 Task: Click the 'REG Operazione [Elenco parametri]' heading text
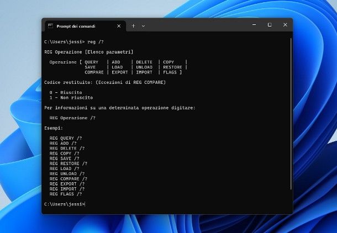point(88,51)
